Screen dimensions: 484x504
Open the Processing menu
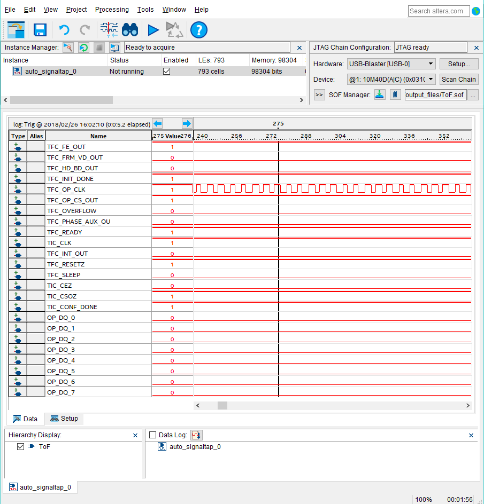(112, 9)
